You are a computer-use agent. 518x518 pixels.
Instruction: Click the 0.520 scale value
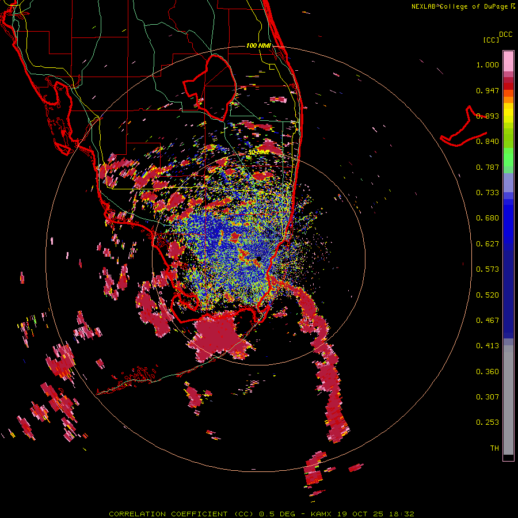point(487,295)
